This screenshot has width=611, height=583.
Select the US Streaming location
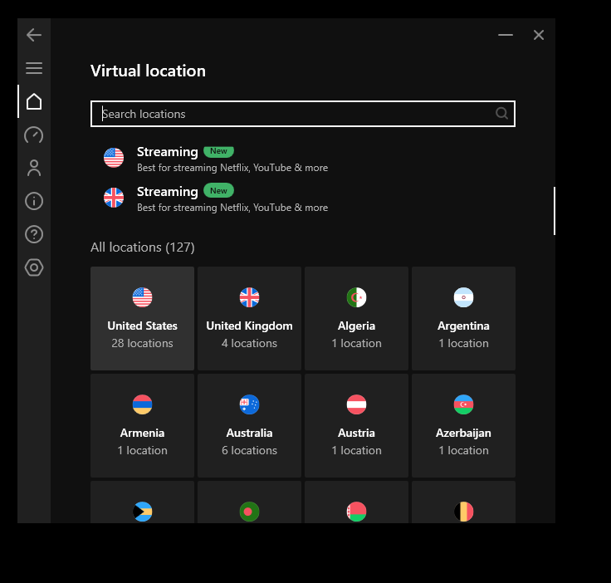coord(303,159)
